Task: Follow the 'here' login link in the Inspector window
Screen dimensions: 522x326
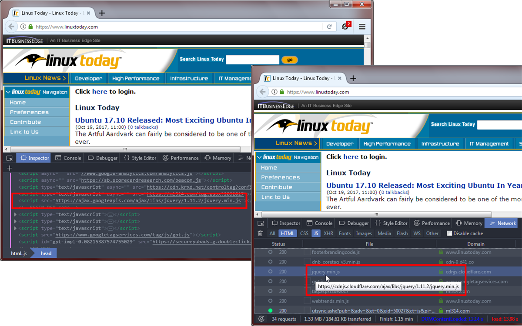Action: (x=100, y=92)
